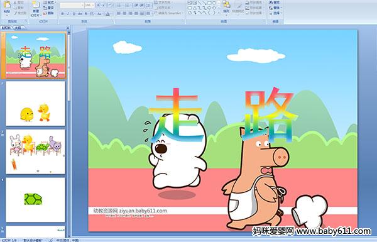Screen dimensions: 377x242
Task: Click the decrease indent icon
Action: [136, 5]
